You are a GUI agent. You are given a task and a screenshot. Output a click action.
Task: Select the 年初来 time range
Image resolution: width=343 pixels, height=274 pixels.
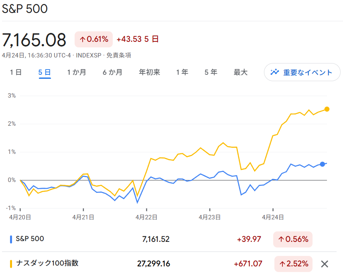pyautogui.click(x=149, y=72)
